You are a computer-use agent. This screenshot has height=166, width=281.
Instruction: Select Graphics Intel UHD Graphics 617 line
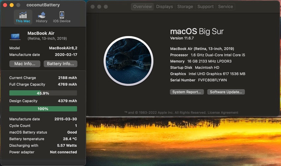click(208, 74)
